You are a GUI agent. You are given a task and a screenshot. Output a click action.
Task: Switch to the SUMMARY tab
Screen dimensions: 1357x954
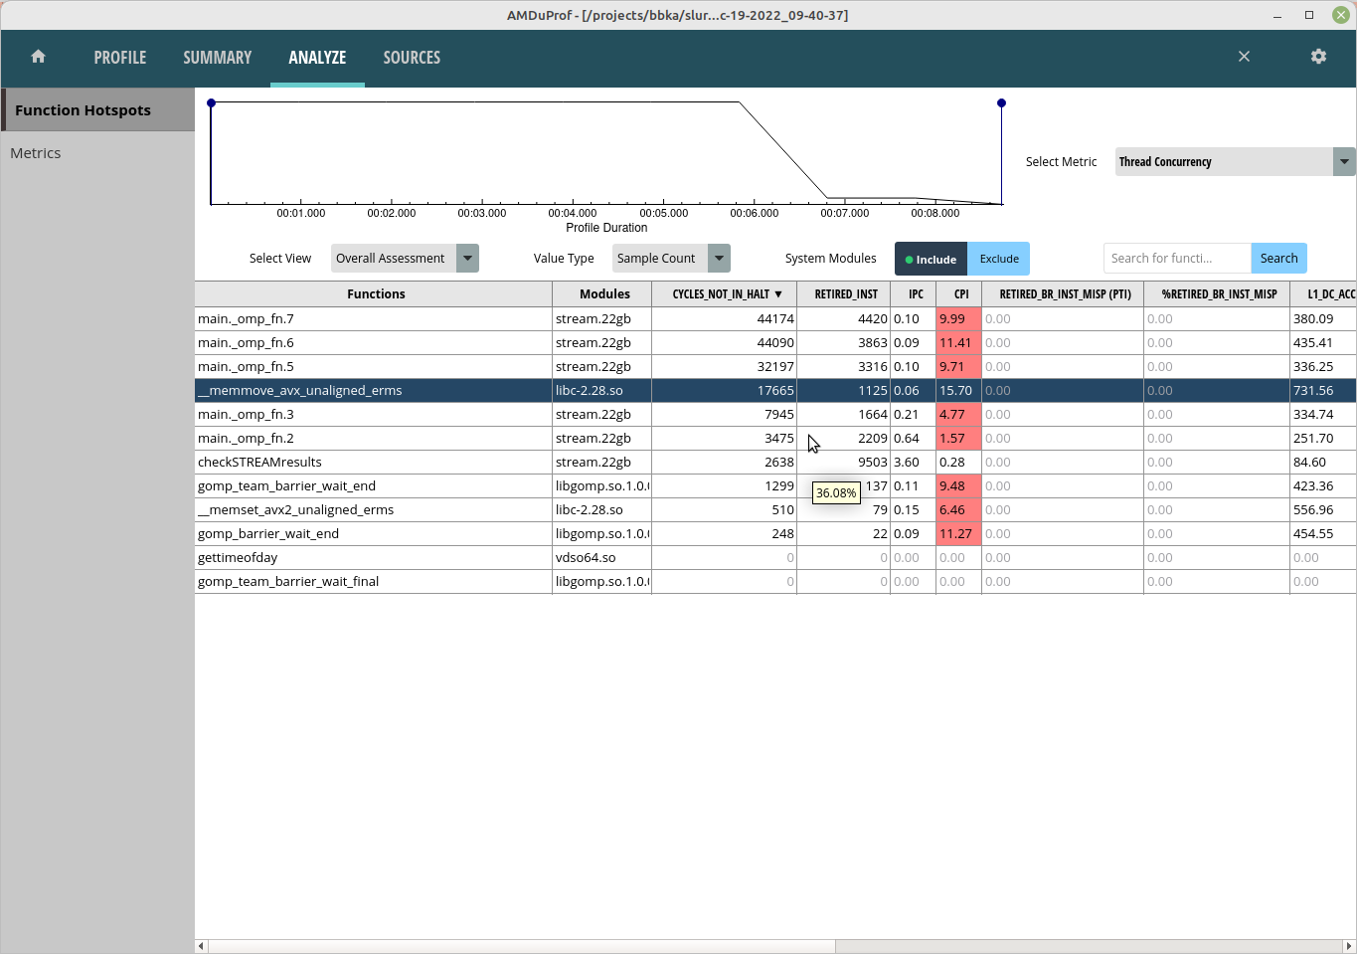(217, 58)
